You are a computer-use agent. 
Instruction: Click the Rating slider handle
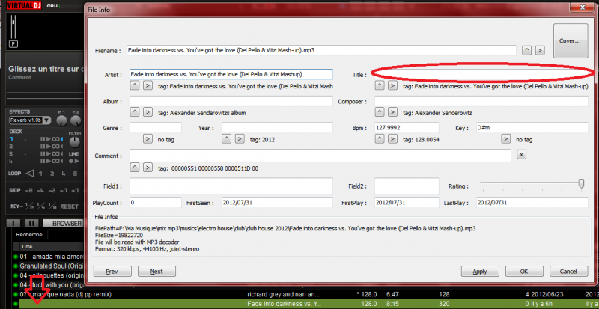(x=581, y=184)
